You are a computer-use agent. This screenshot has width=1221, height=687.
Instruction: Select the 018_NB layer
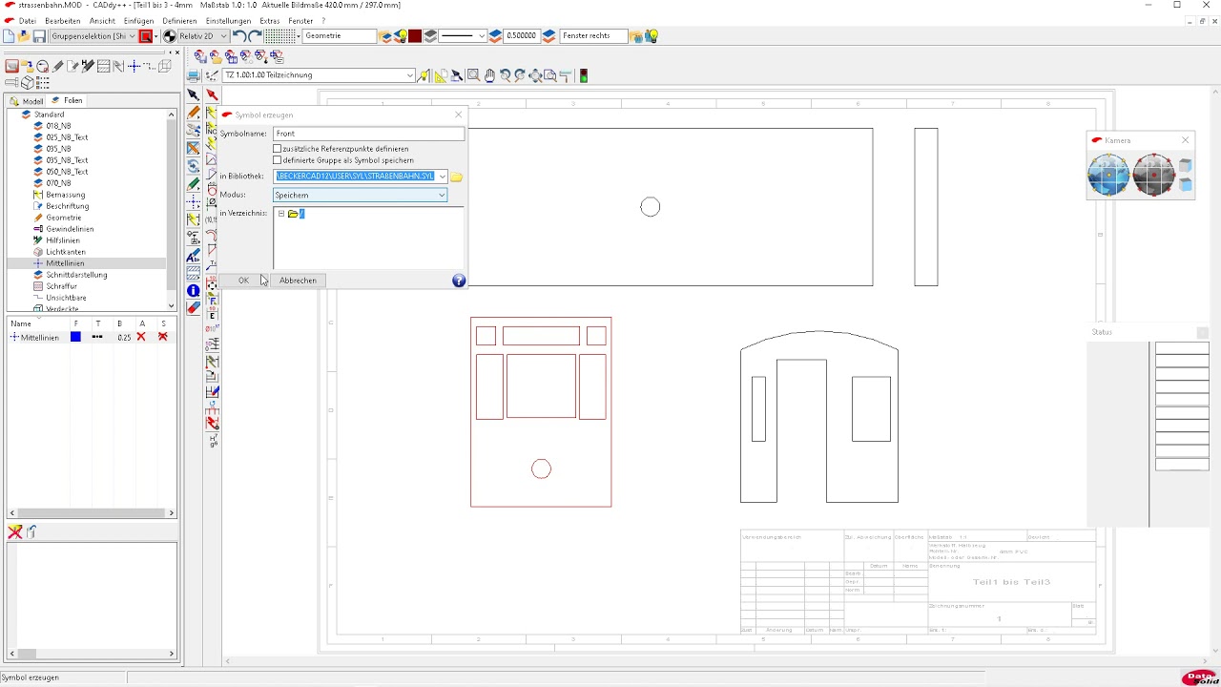coord(58,126)
